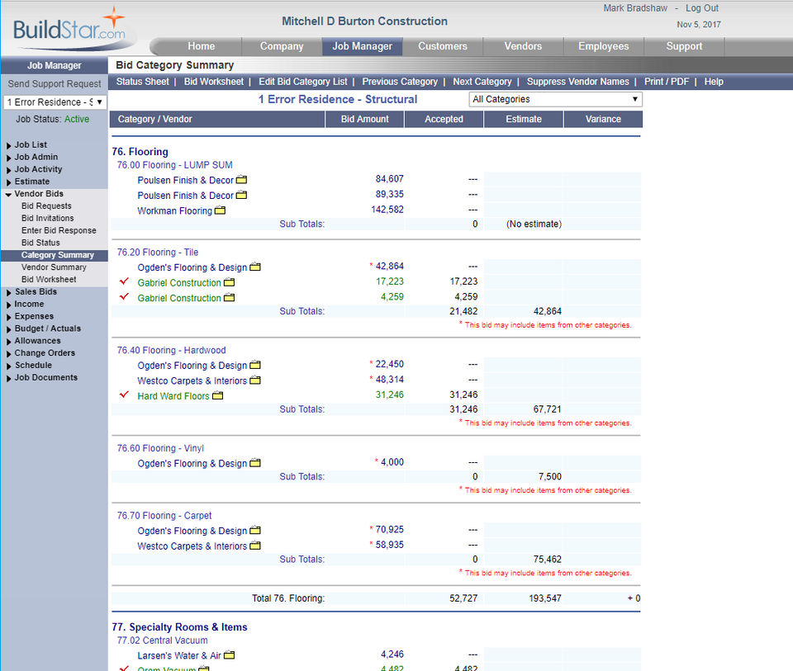
Task: Click 76.40 Flooring - Hardwood category
Action: click(x=171, y=350)
